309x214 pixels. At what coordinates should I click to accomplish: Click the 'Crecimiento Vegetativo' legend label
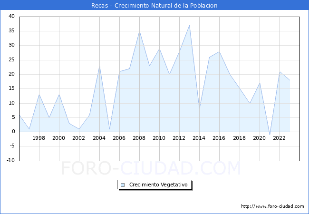tap(158, 185)
